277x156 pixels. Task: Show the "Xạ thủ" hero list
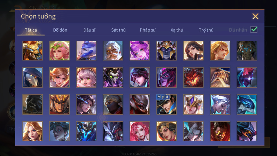coord(177,30)
